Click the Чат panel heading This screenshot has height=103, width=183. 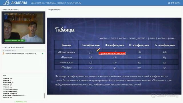tap(4, 75)
